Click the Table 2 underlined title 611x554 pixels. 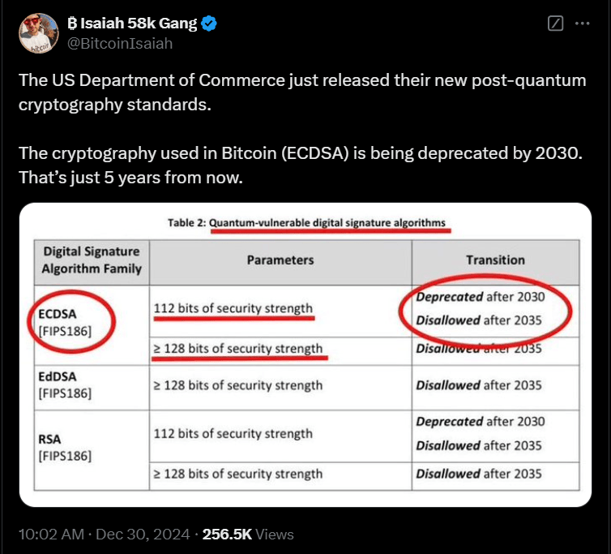tap(327, 224)
